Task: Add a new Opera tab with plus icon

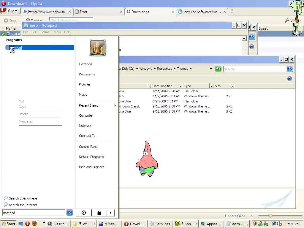Action: (232, 12)
